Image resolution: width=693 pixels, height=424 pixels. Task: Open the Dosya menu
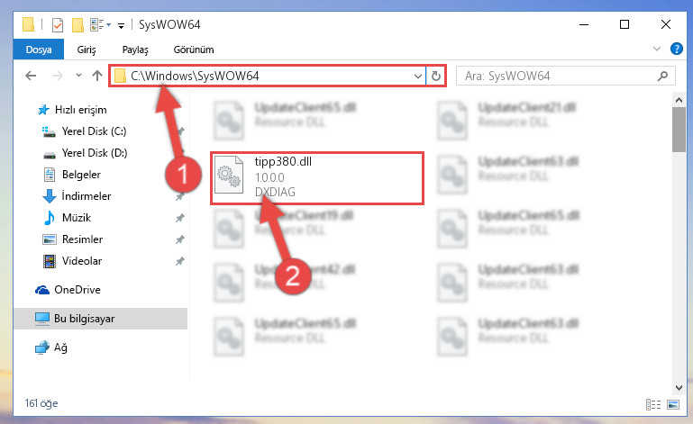click(x=39, y=50)
